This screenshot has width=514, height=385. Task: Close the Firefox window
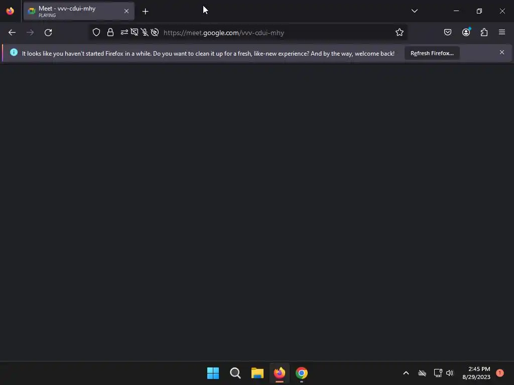[502, 11]
